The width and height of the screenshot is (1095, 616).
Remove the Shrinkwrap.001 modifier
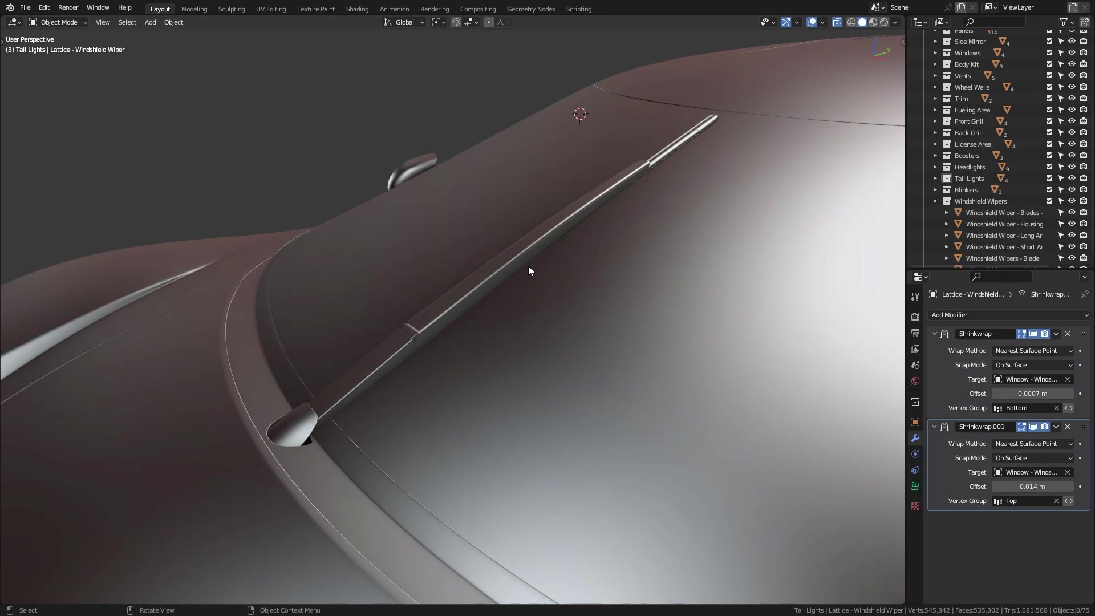[1068, 427]
